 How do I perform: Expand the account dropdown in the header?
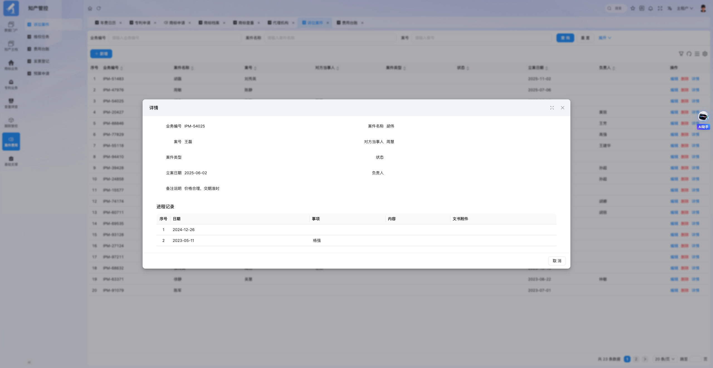tap(685, 8)
